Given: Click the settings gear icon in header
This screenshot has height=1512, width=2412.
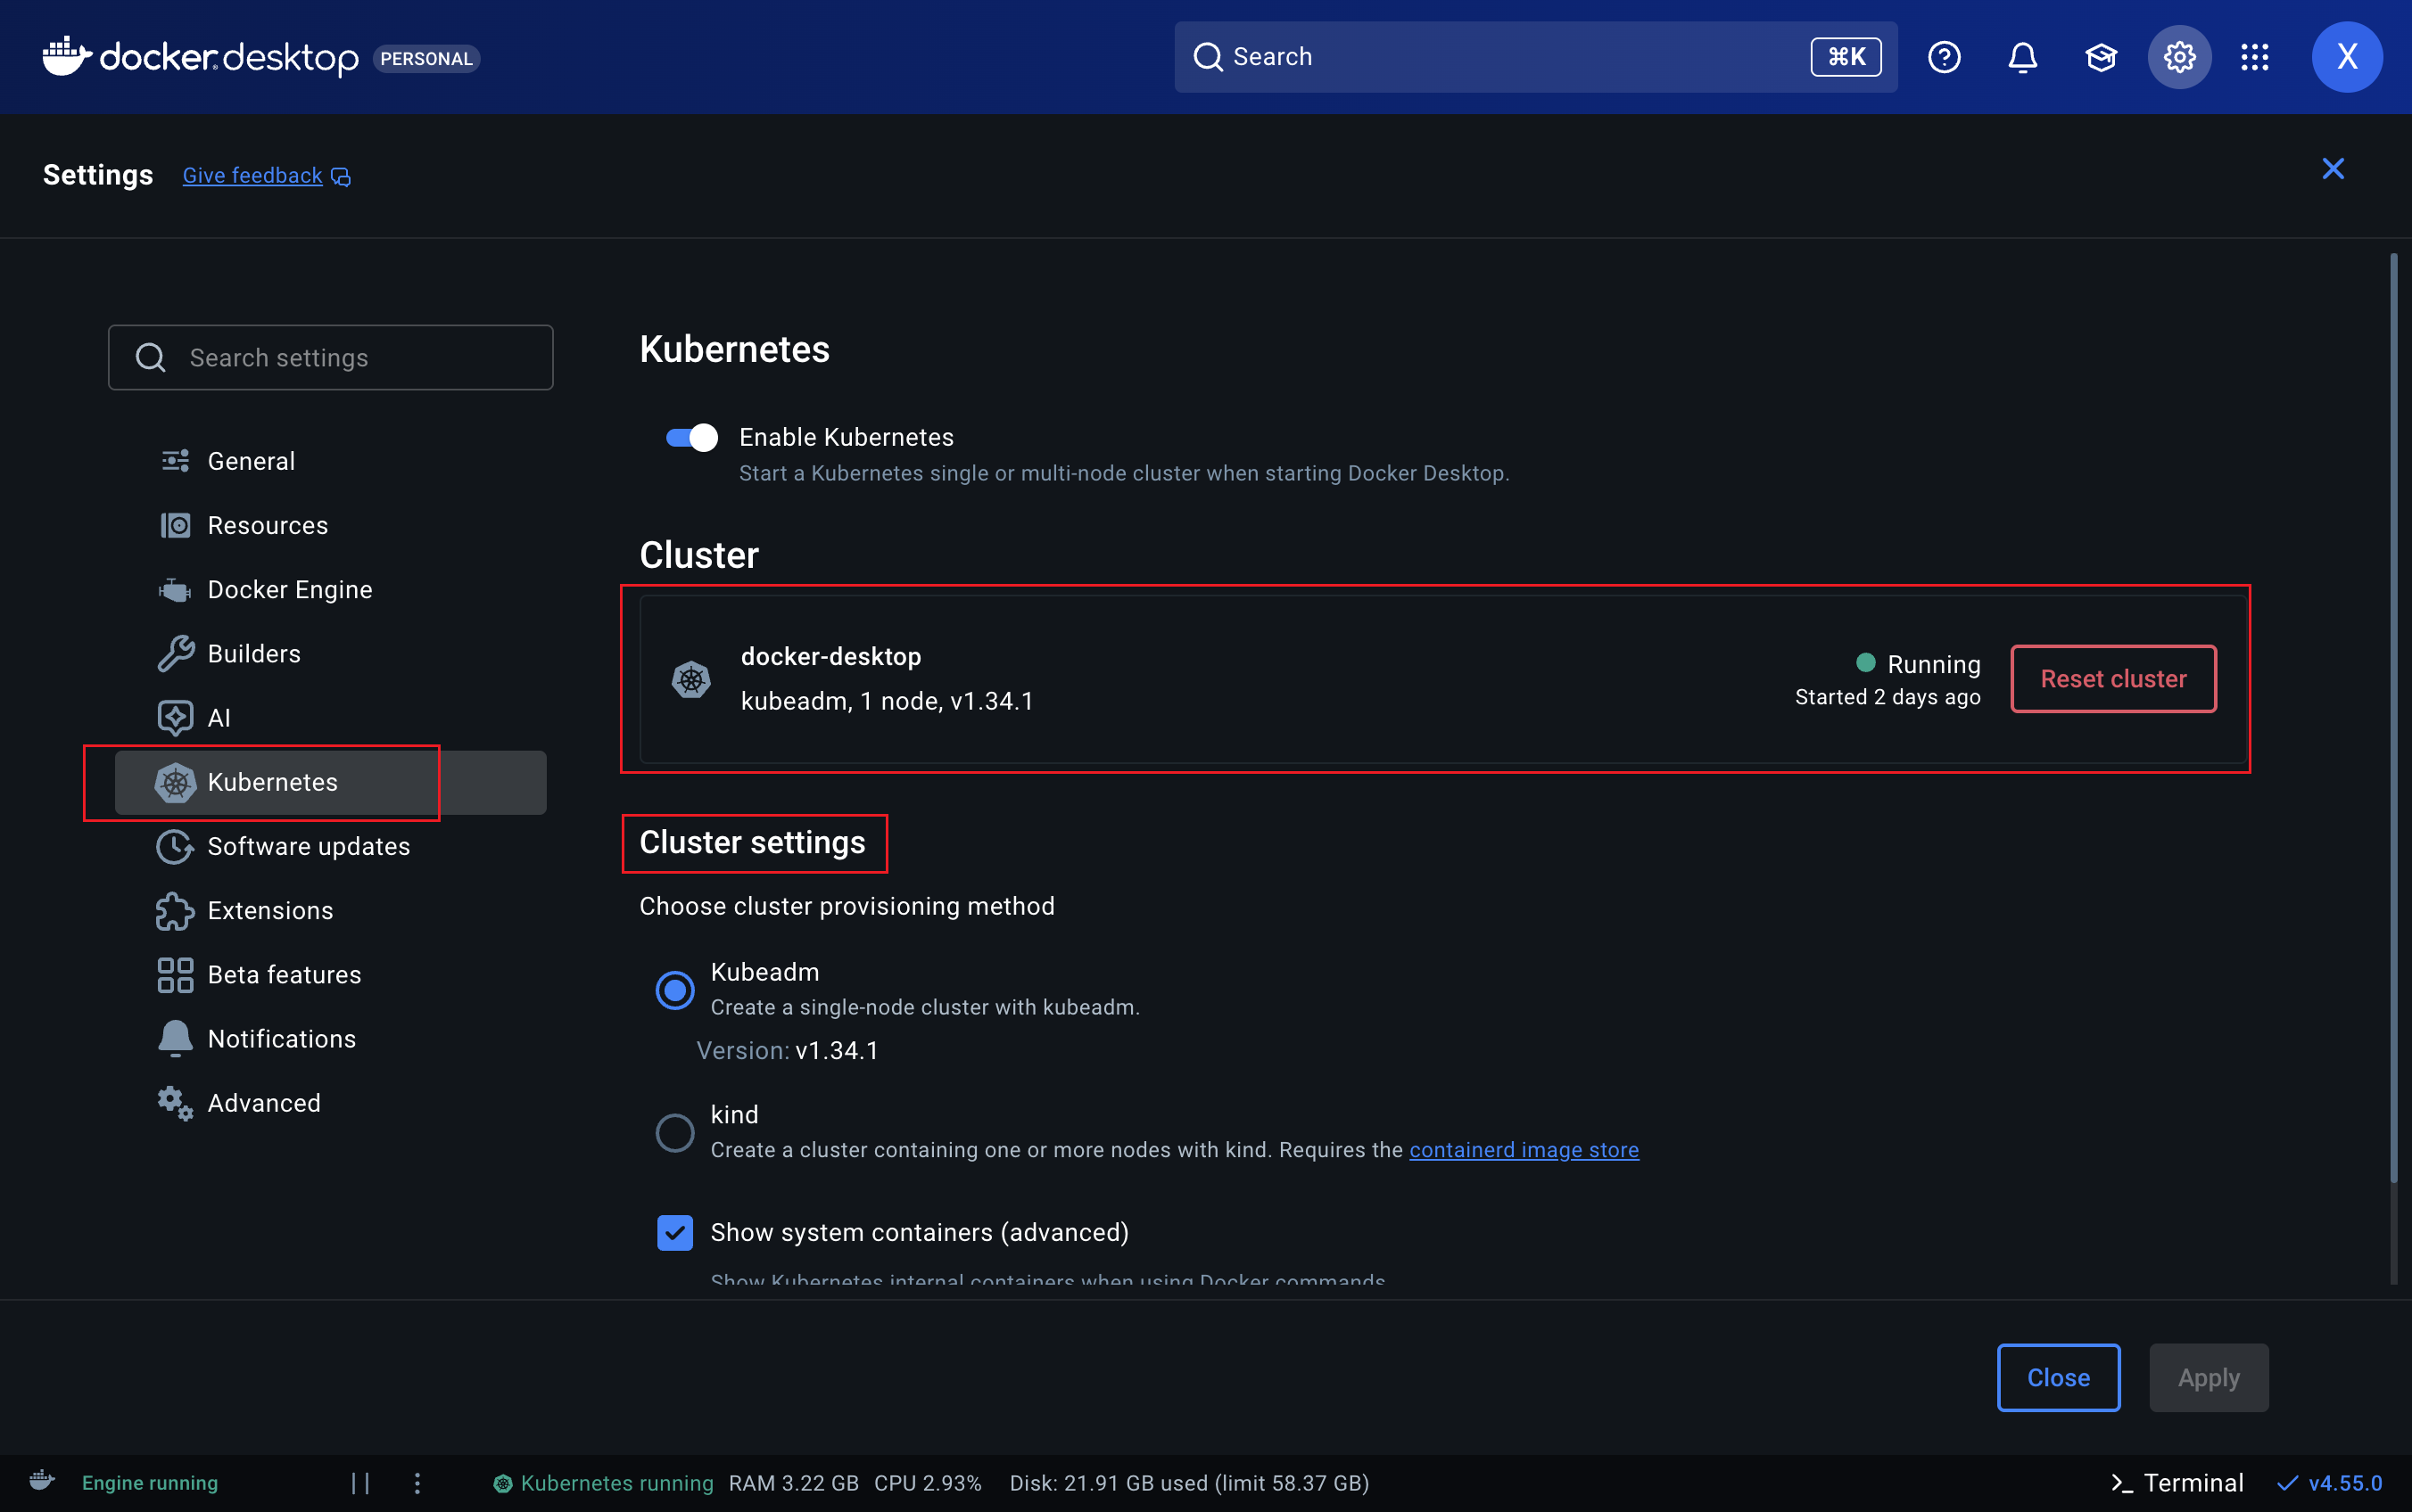Looking at the screenshot, I should pos(2179,56).
